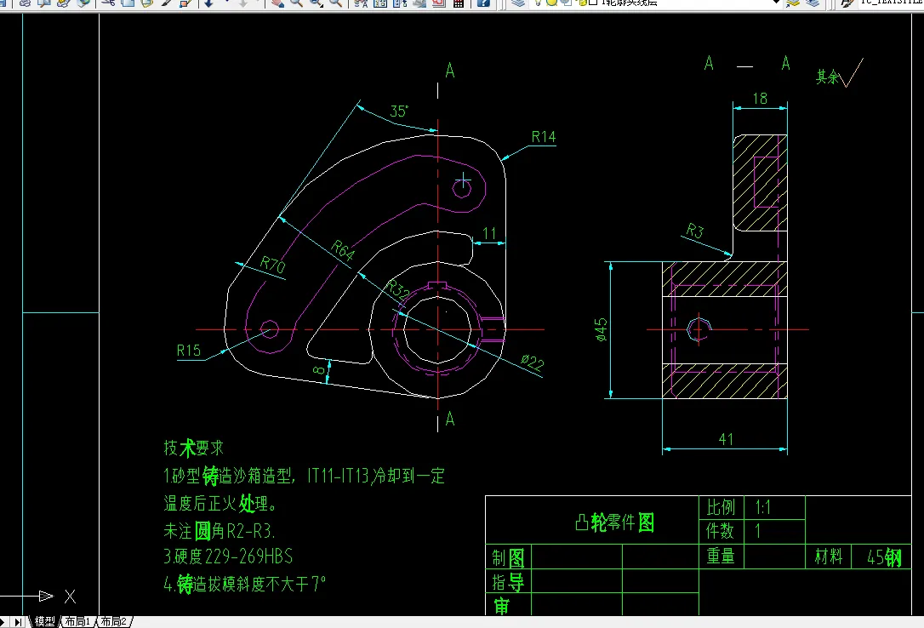The image size is (924, 628).
Task: Click the Redo arrow icon
Action: (x=242, y=4)
